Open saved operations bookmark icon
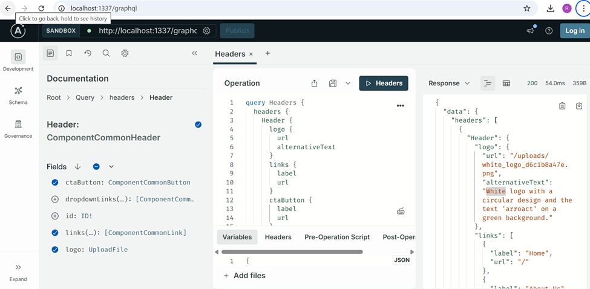 click(x=69, y=53)
